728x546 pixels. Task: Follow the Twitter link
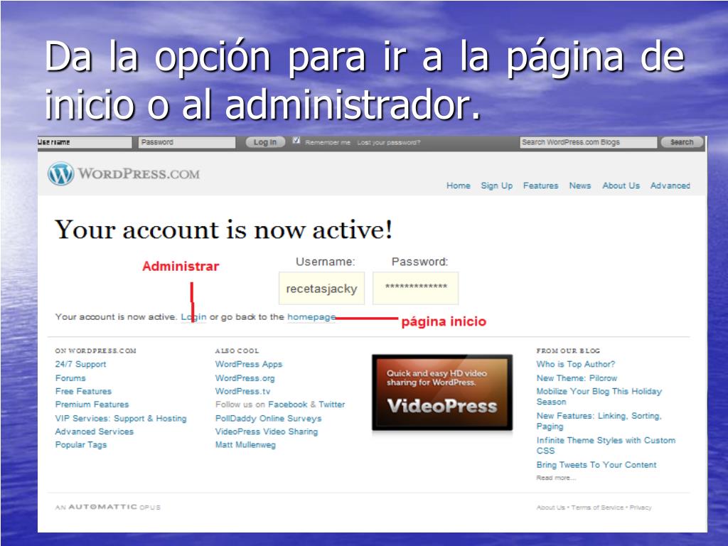click(x=331, y=405)
